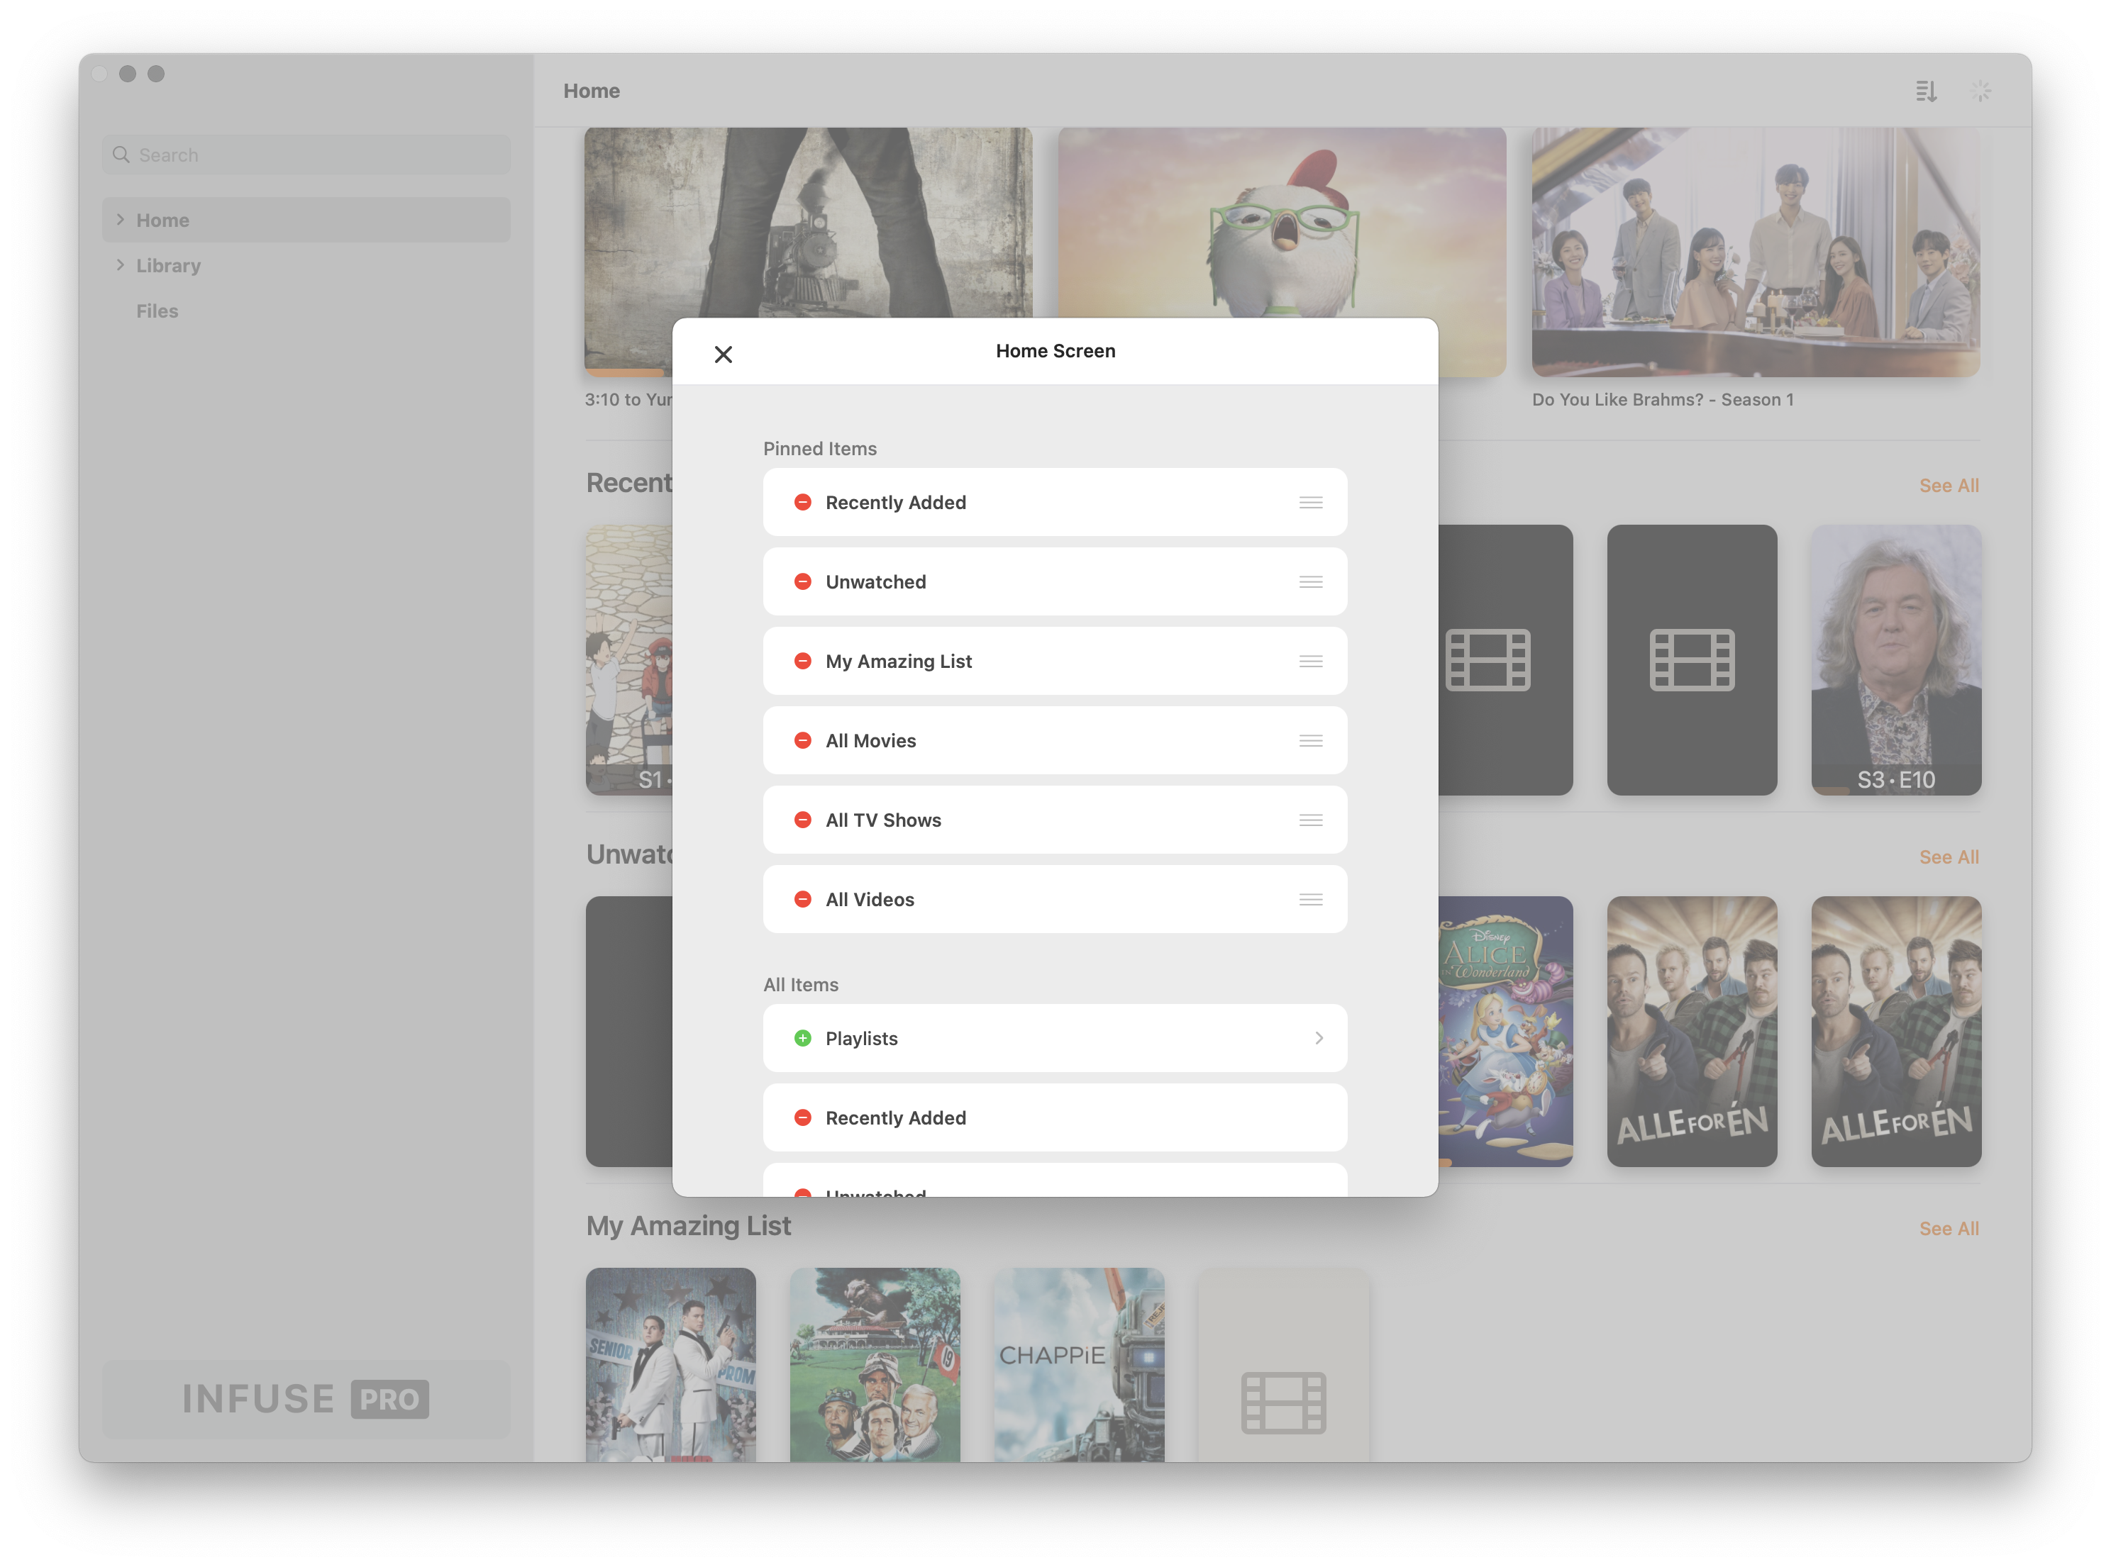2111x1567 pixels.
Task: Click the Infuse Pro banner
Action: [306, 1398]
